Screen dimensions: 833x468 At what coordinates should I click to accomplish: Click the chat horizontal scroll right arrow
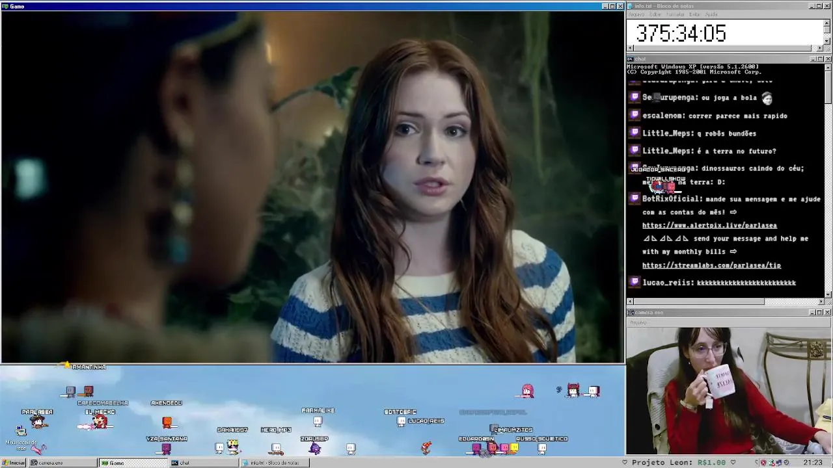pyautogui.click(x=821, y=302)
